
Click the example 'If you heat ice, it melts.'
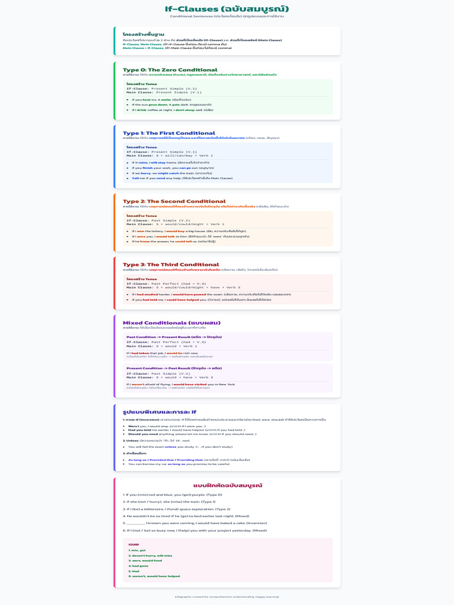click(x=161, y=99)
